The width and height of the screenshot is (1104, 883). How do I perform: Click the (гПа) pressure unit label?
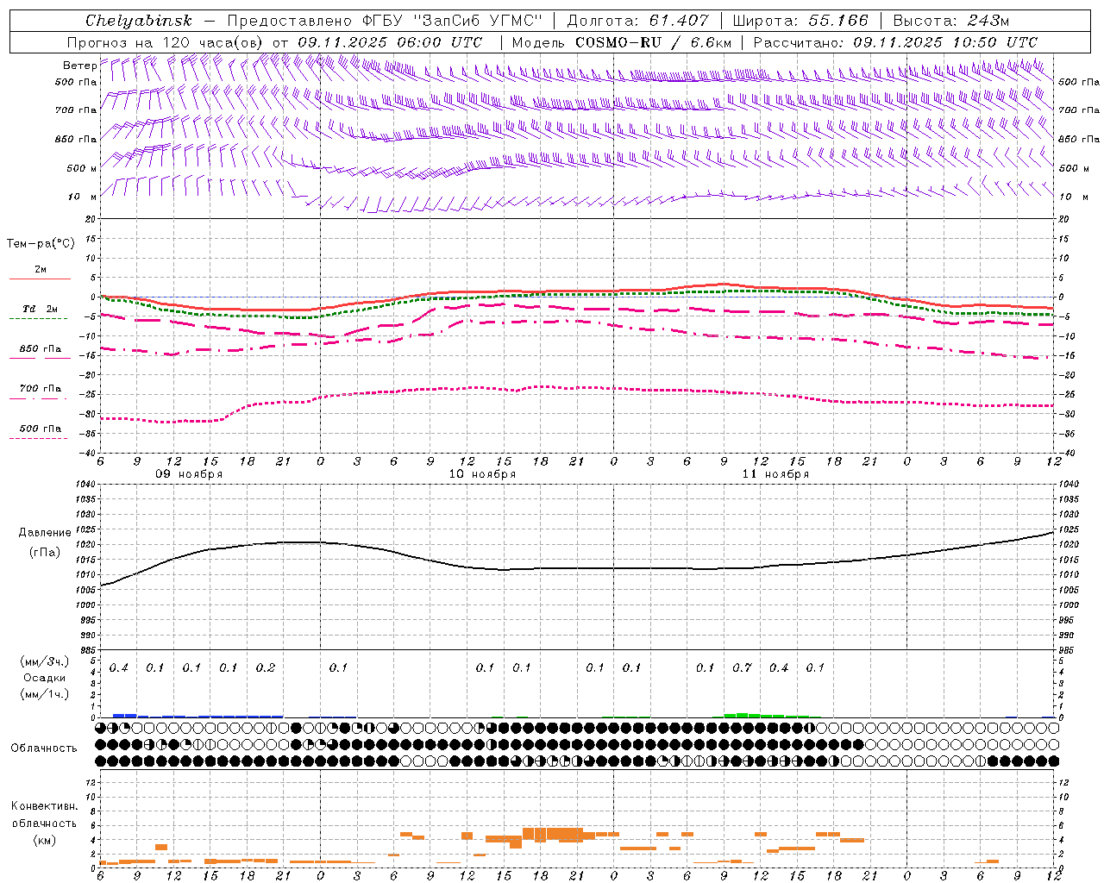pos(43,553)
